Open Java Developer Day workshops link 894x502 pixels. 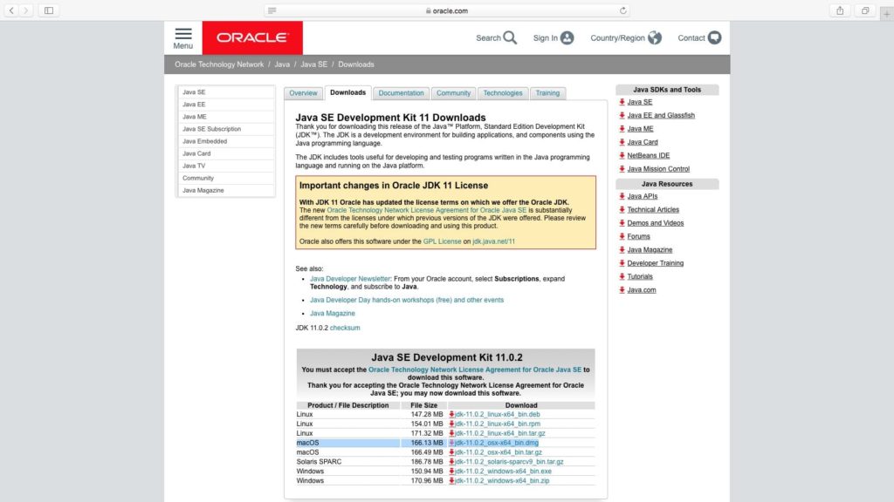coord(407,300)
